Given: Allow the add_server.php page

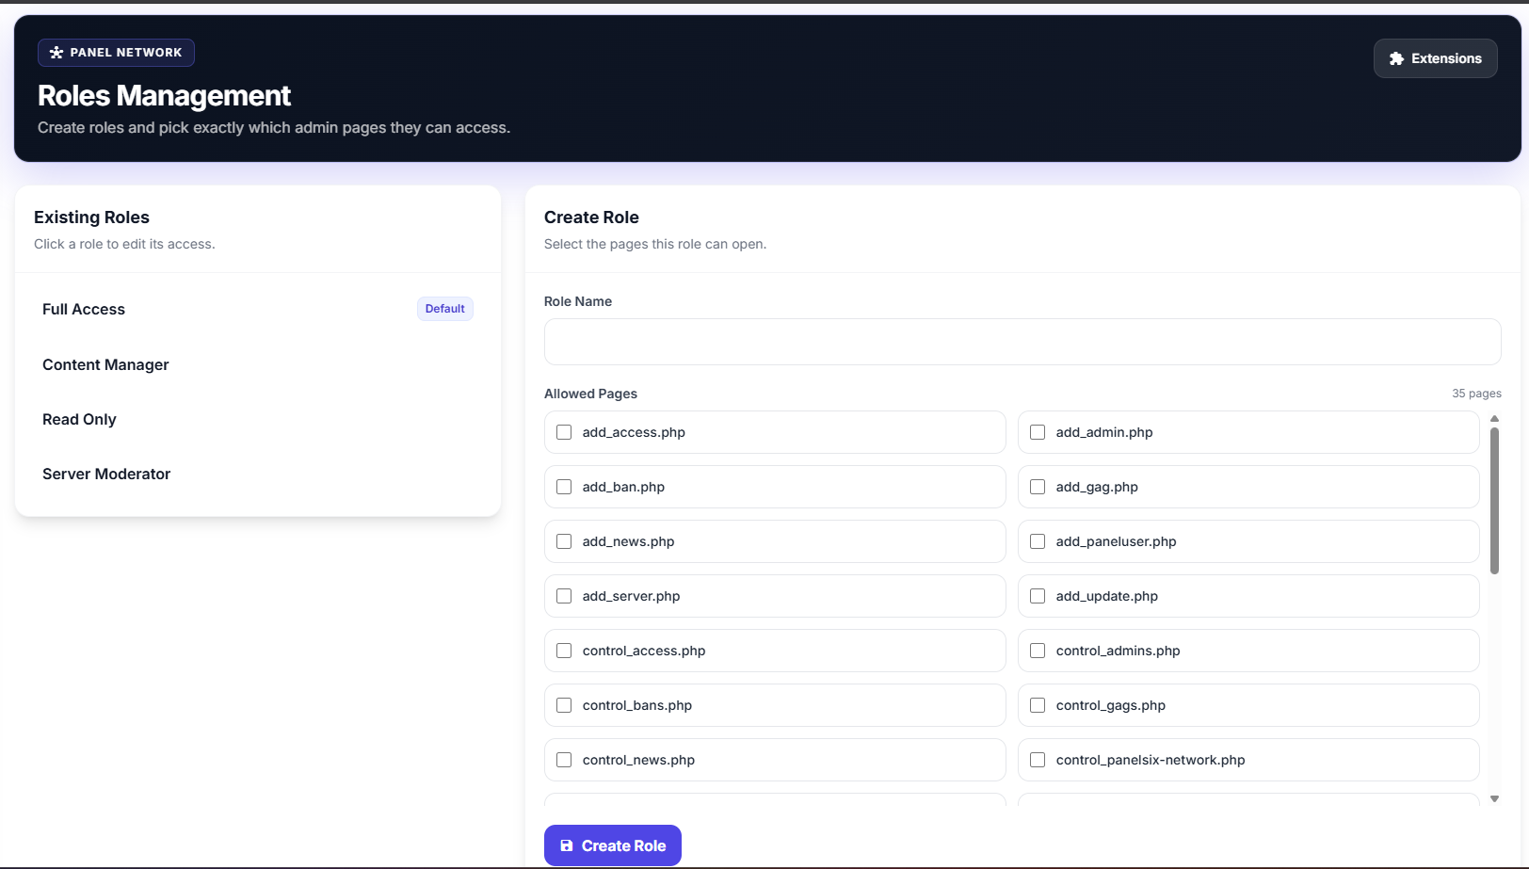Looking at the screenshot, I should (x=564, y=596).
